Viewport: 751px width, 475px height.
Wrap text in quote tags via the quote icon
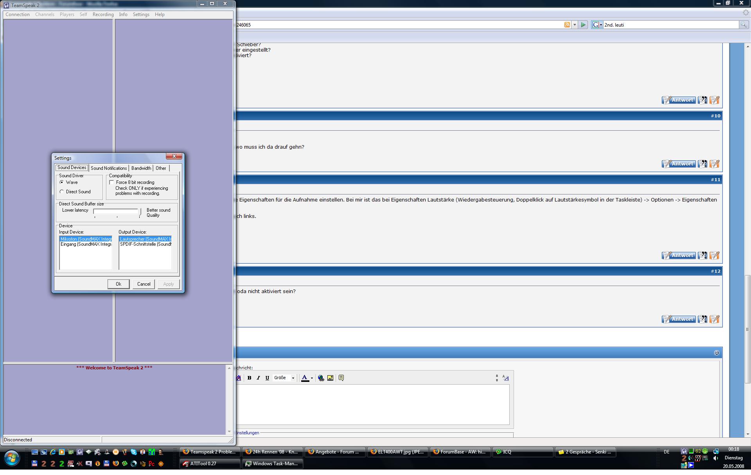341,378
